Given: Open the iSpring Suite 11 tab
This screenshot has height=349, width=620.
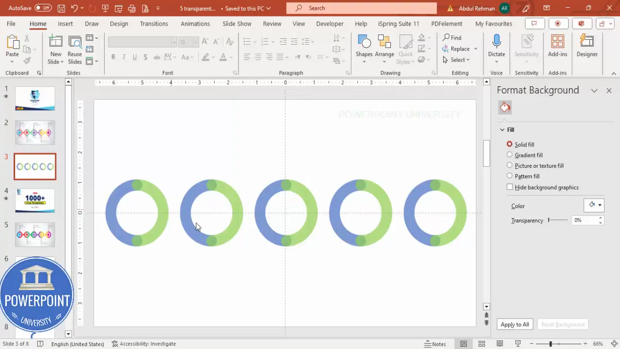Looking at the screenshot, I should (x=398, y=23).
